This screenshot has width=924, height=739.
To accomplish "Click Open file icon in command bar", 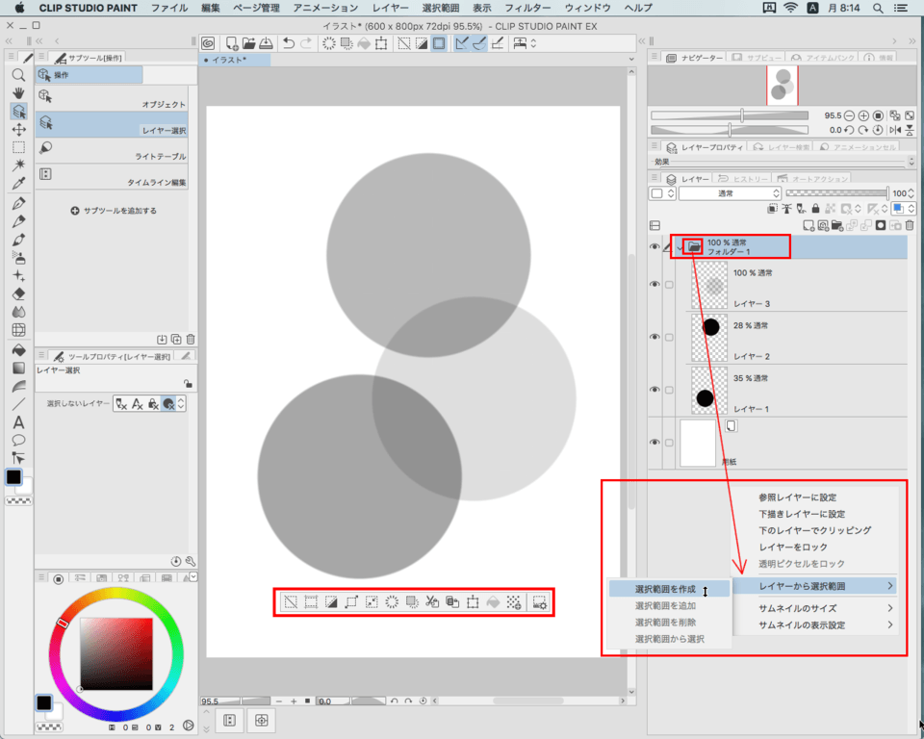I will (x=248, y=43).
